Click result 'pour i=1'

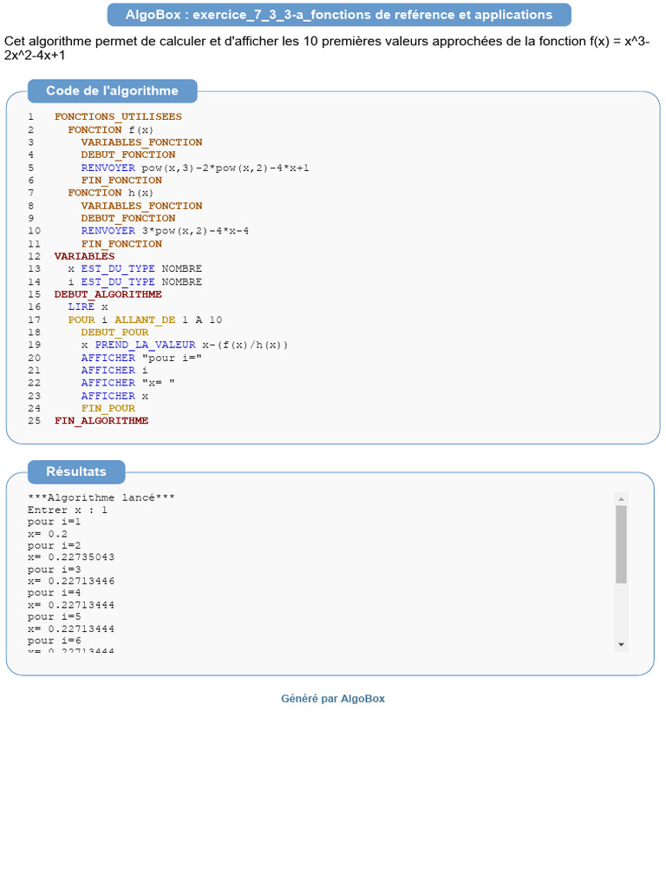coord(55,522)
